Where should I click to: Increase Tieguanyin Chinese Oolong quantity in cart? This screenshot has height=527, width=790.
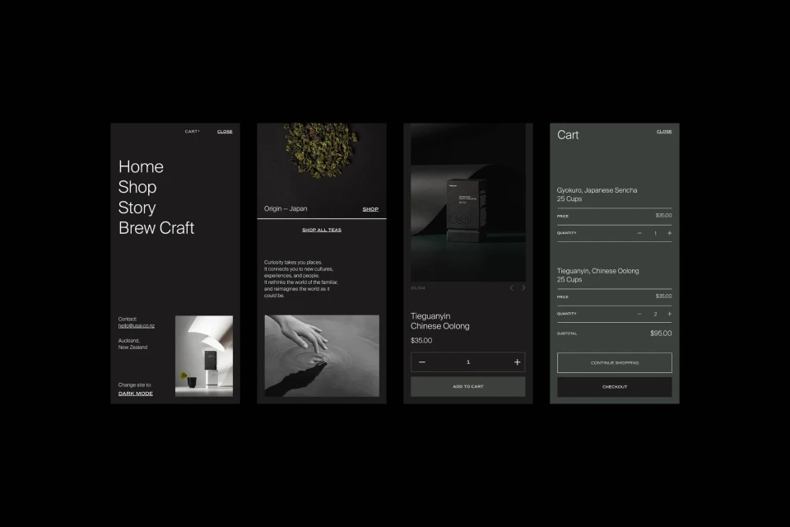(669, 314)
